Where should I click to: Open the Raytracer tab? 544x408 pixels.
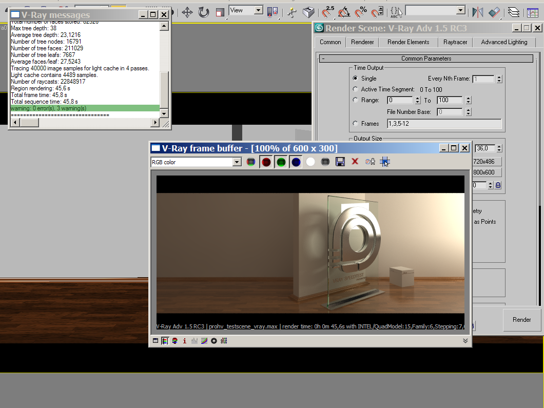(455, 42)
